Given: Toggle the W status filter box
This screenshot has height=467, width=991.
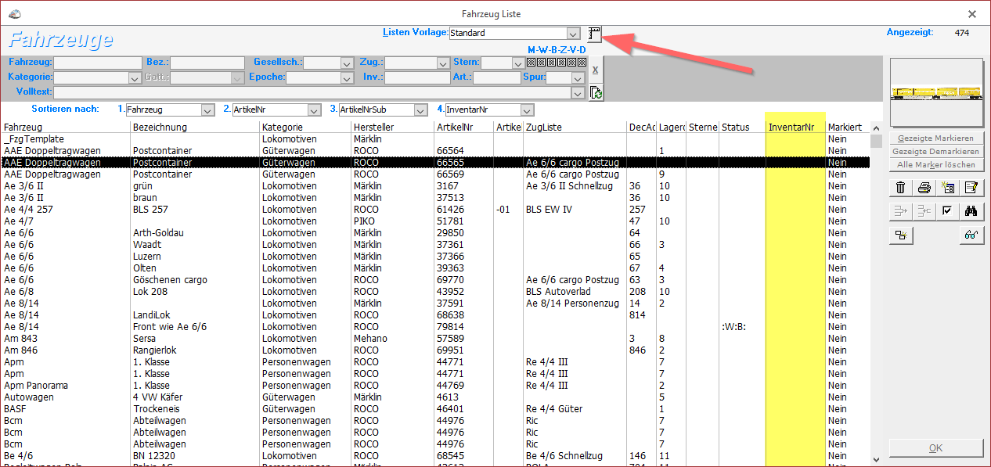Looking at the screenshot, I should 541,62.
